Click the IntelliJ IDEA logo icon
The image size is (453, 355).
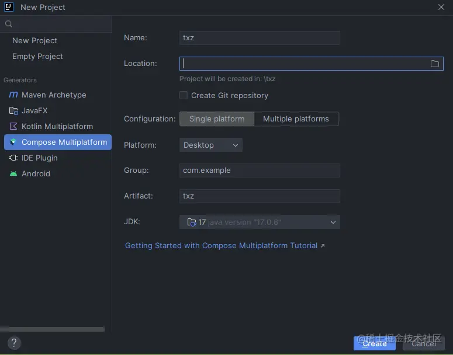9,7
